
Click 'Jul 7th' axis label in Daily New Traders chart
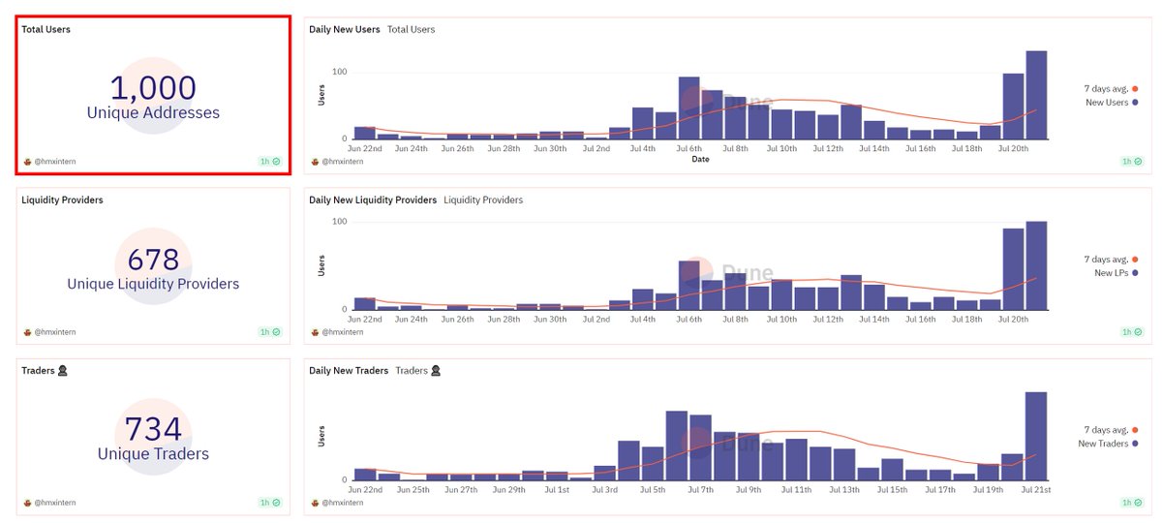pos(700,490)
